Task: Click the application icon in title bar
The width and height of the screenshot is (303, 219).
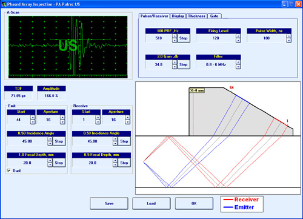Action: (x=4, y=4)
